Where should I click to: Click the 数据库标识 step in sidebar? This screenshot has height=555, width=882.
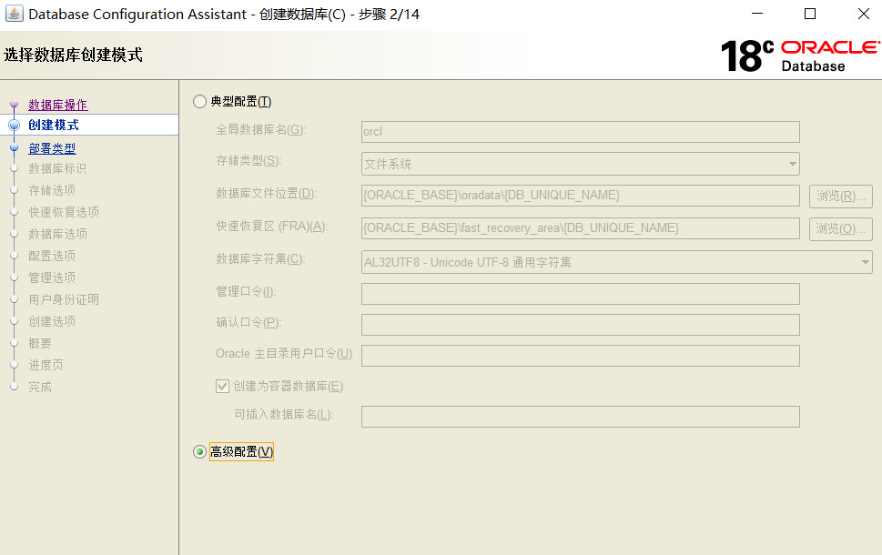click(x=57, y=168)
